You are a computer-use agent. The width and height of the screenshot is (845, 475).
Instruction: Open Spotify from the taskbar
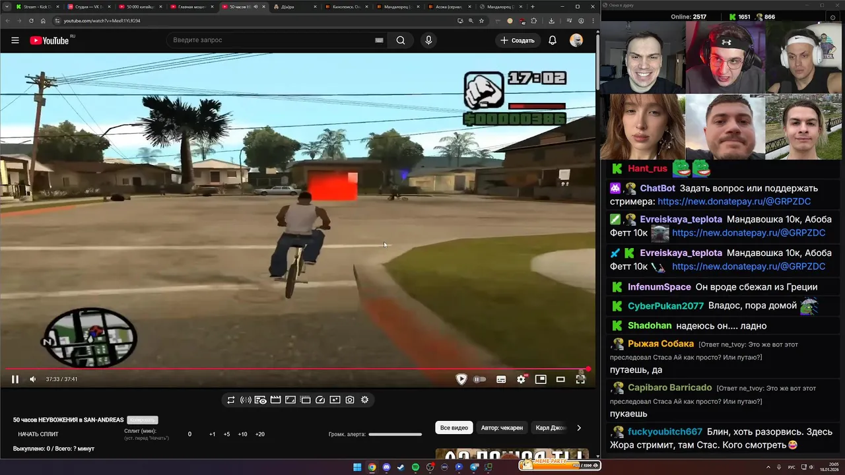tap(415, 467)
